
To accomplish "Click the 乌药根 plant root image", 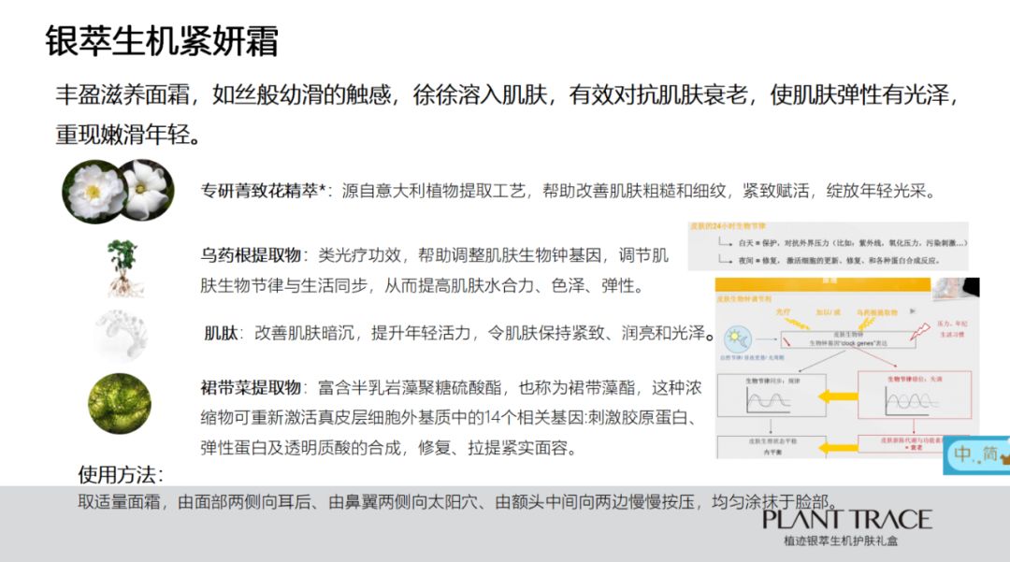I will (x=124, y=268).
